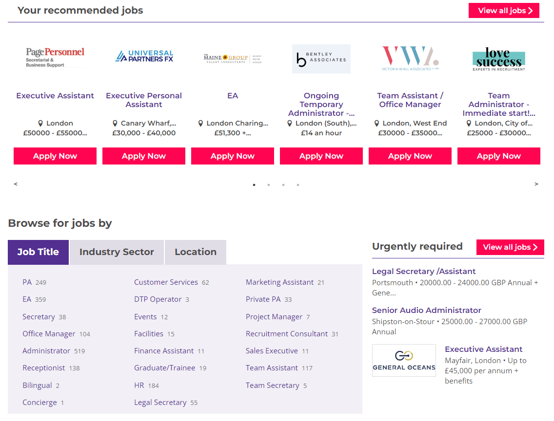The image size is (554, 421).
Task: Click the Page Personnel company logo
Action: pos(55,57)
